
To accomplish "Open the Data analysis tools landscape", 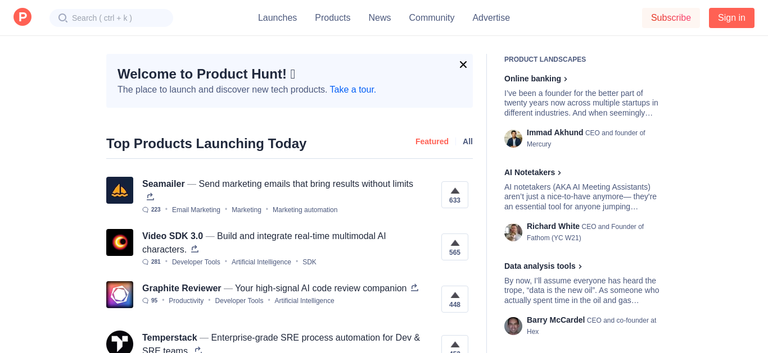I will click(x=543, y=266).
